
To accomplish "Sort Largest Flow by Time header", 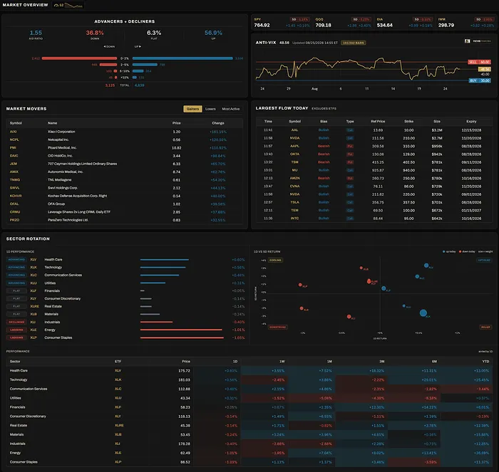I will pos(268,122).
